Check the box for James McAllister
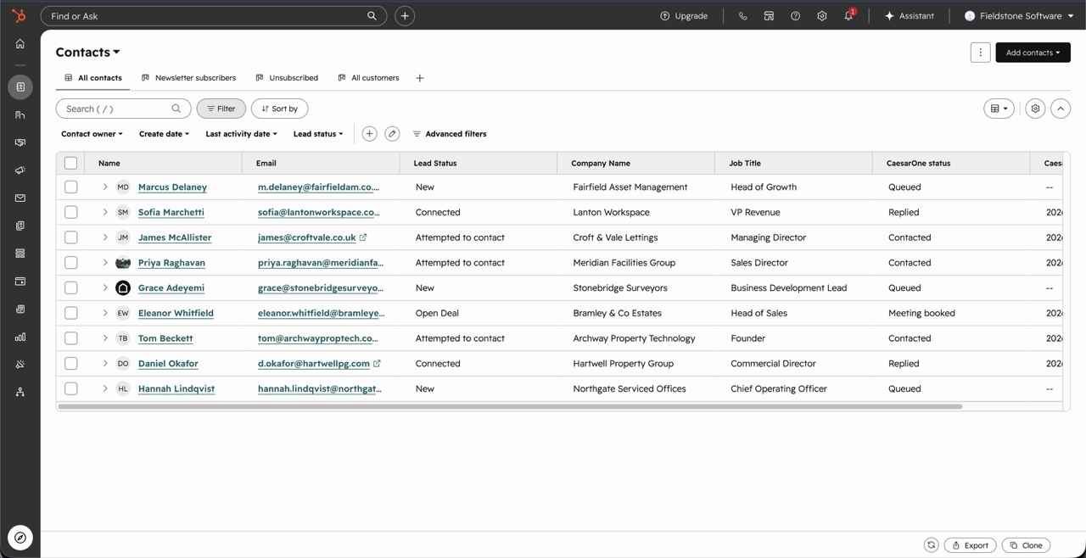 coord(71,237)
